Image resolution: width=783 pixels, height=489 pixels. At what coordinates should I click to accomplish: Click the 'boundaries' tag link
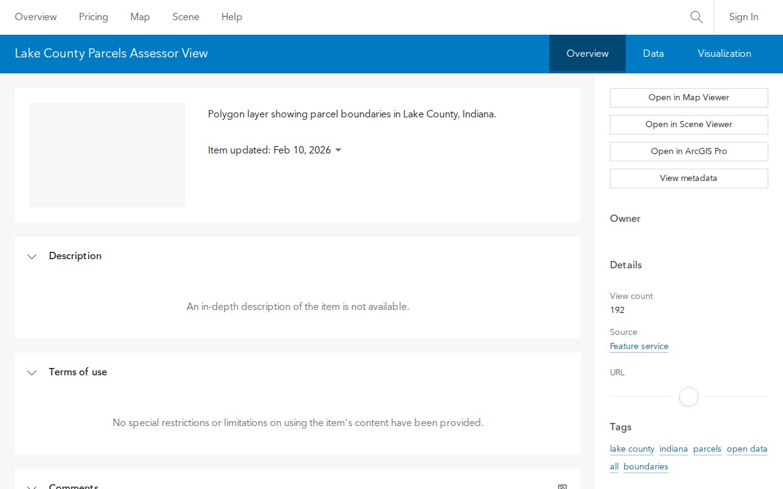(x=646, y=467)
